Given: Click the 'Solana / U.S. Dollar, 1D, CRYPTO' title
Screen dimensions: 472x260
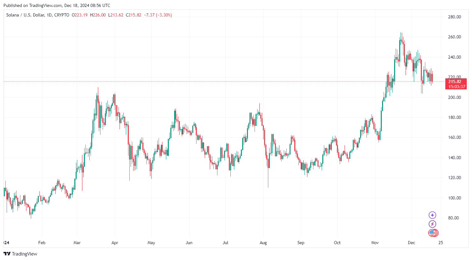Looking at the screenshot, I should pyautogui.click(x=38, y=15).
